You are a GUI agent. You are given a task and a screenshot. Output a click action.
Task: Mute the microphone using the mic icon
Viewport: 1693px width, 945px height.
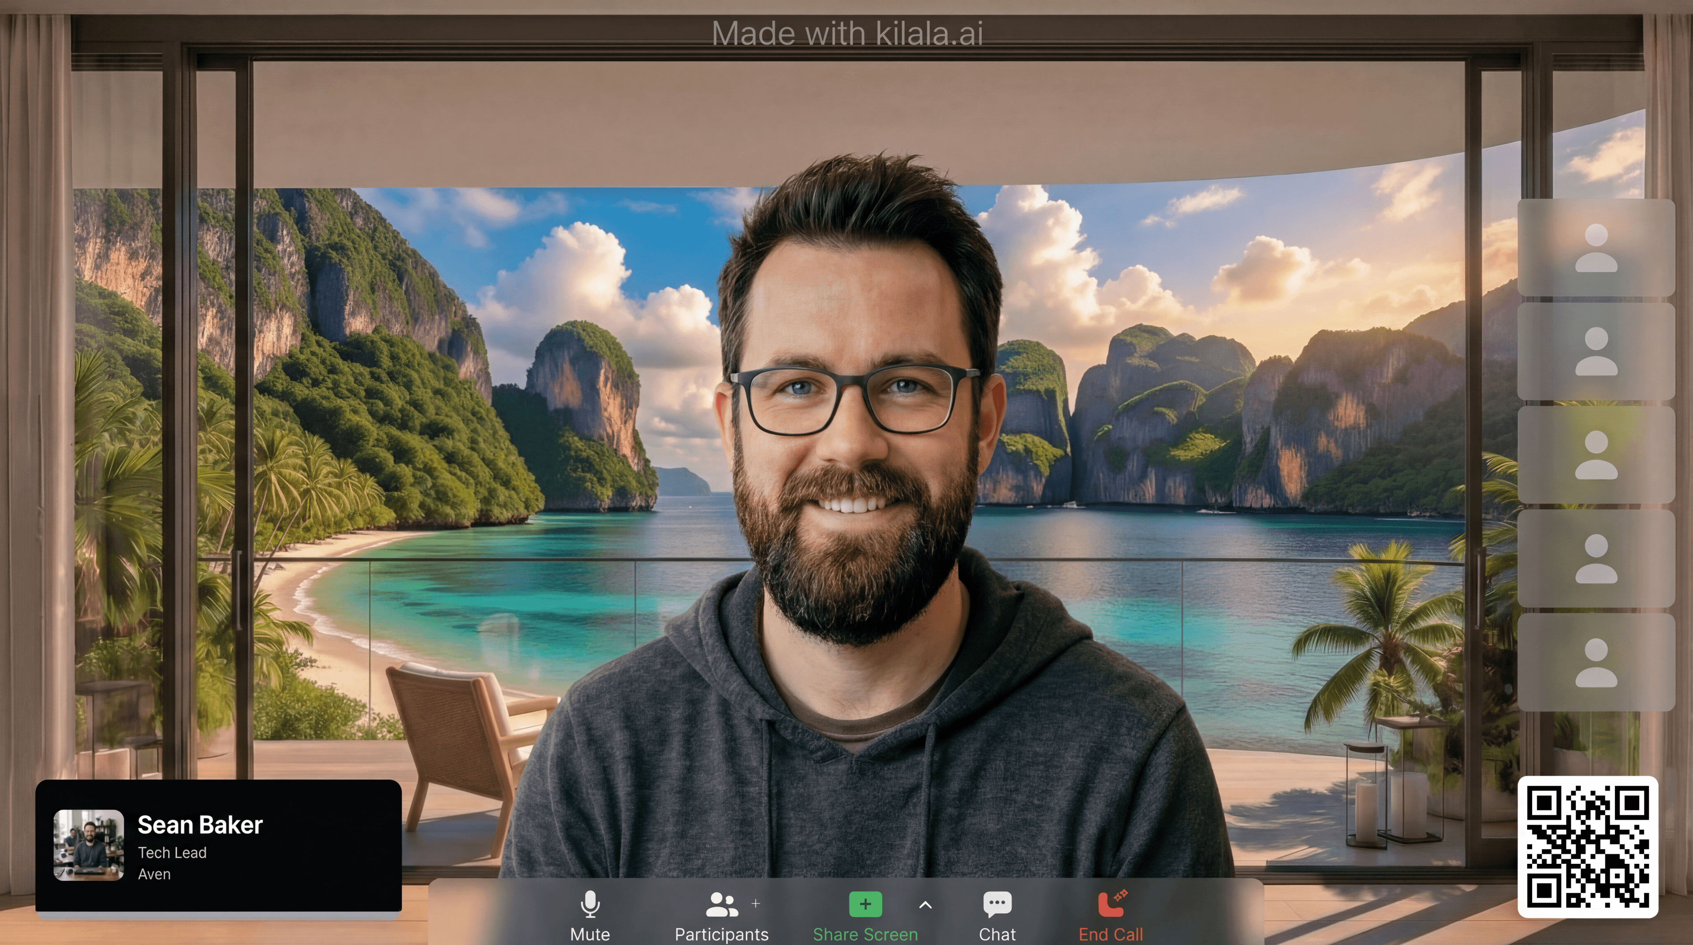coord(589,904)
